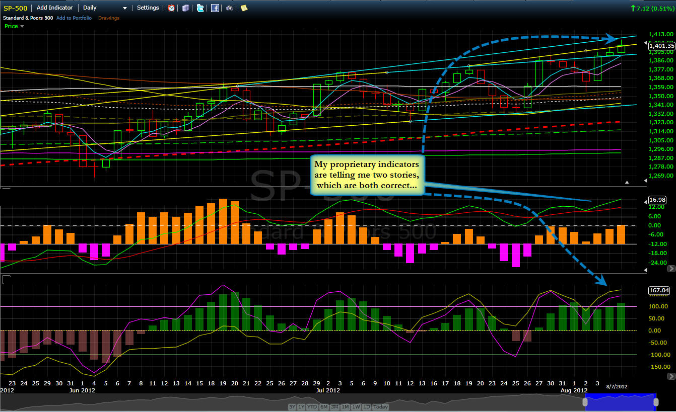This screenshot has width=676, height=412.
Task: Expand the Price dropdown arrow
Action: coord(22,26)
